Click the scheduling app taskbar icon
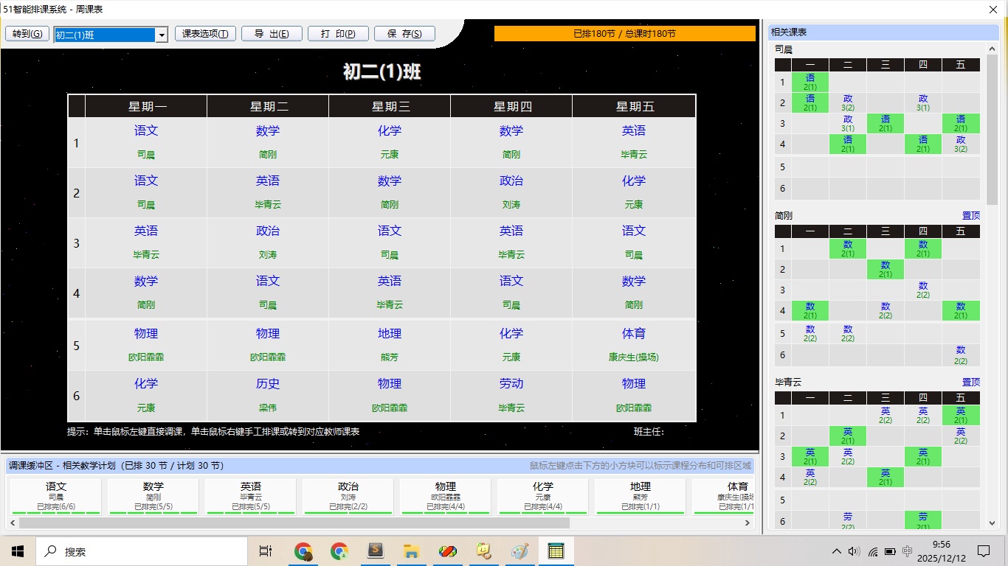 (x=556, y=551)
